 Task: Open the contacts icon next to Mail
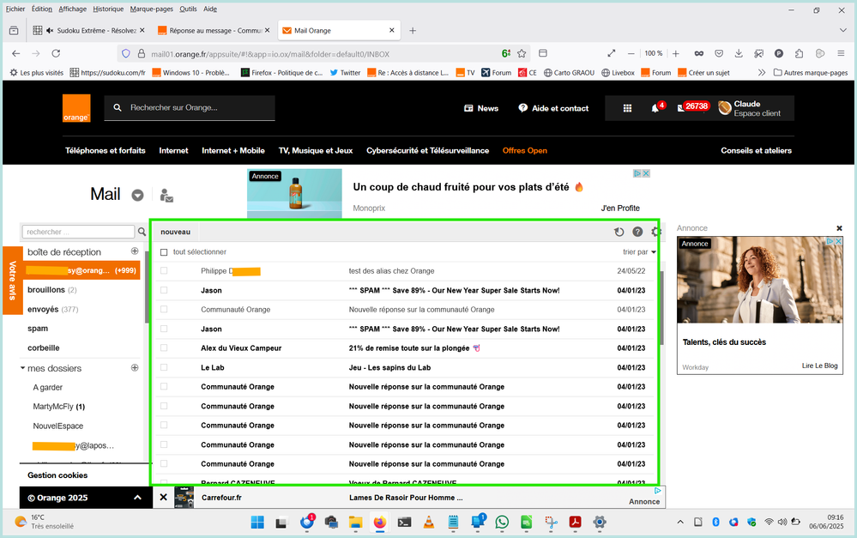pos(166,195)
